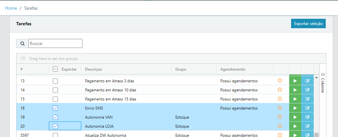Click the grid scrollbar up arrow
The width and height of the screenshot is (338, 137).
pos(316,77)
